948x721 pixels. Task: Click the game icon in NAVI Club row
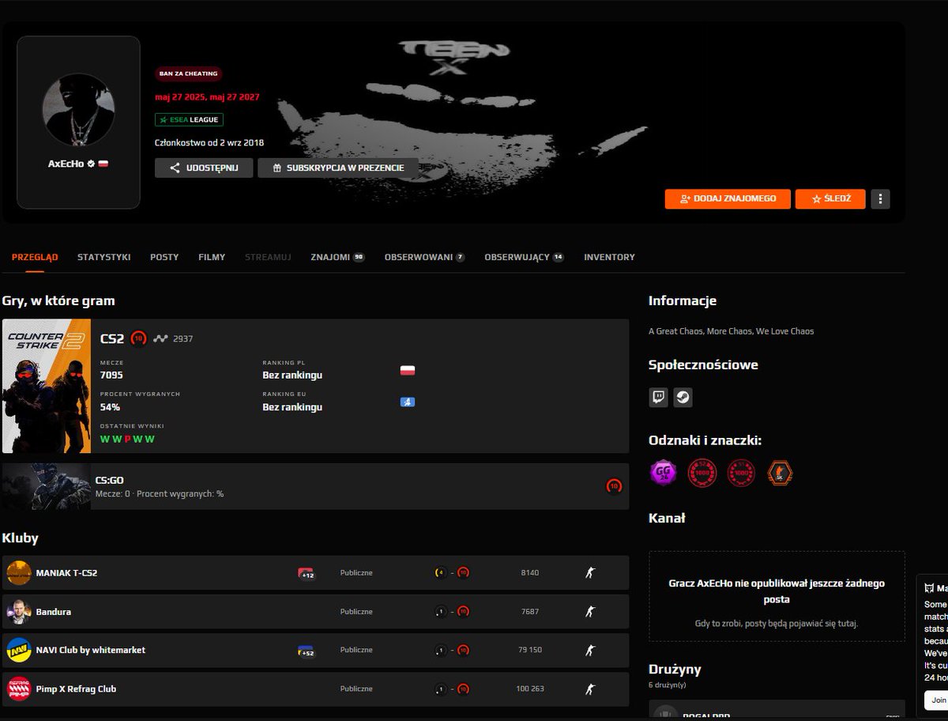[x=589, y=650]
